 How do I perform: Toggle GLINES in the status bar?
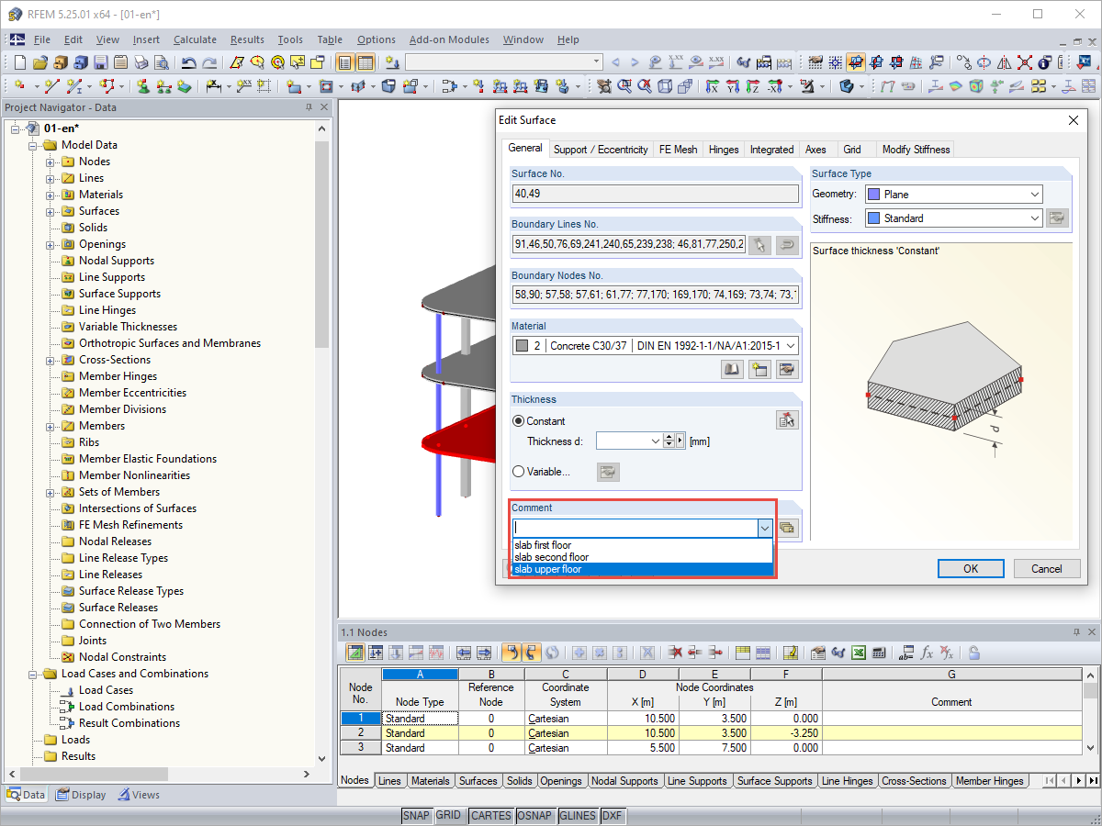point(578,815)
